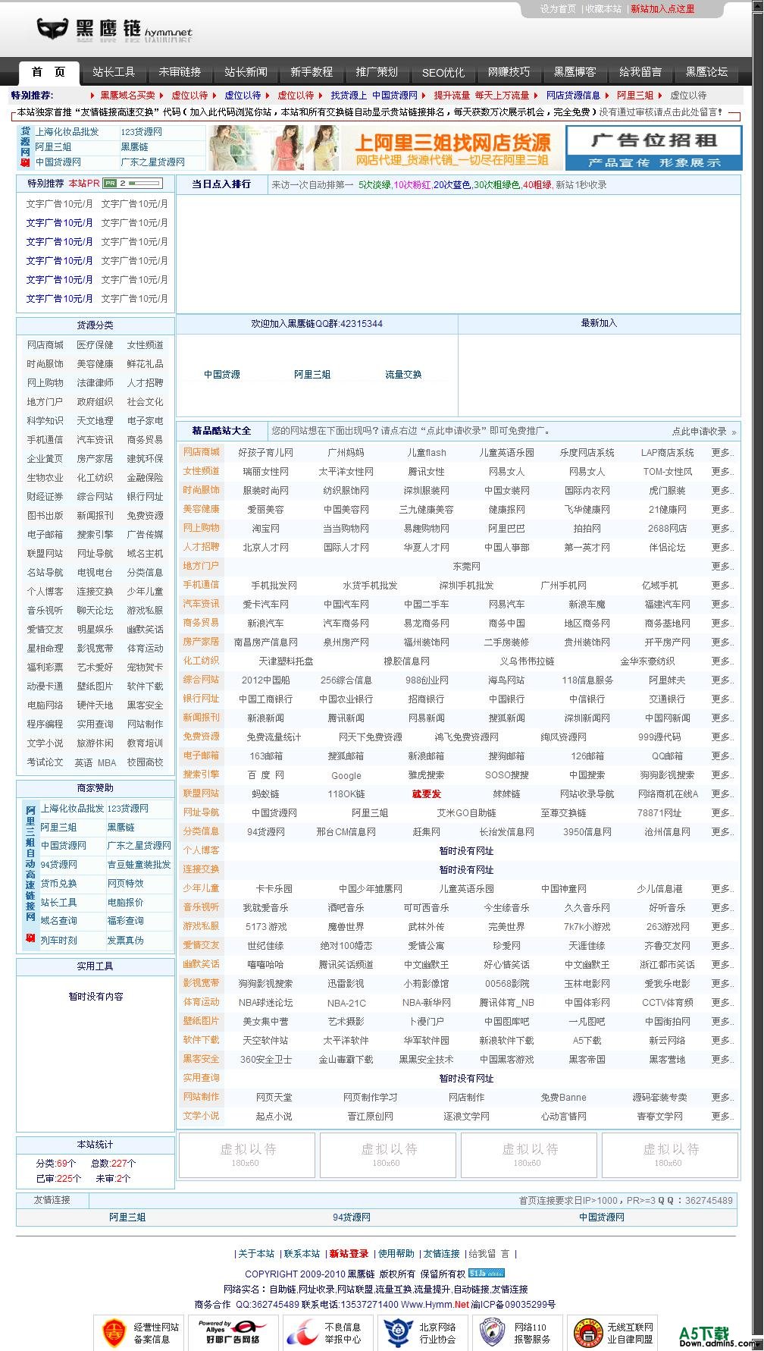Open the 163邮箱 link
The height and width of the screenshot is (1351, 764).
265,756
